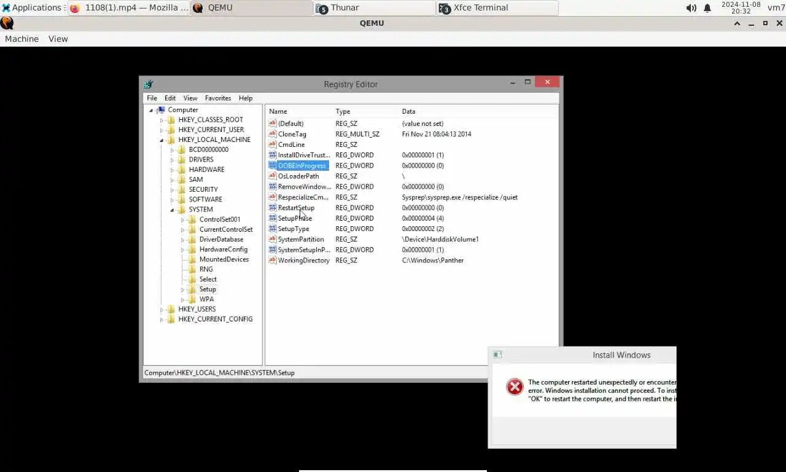Click the QEMU window logo icon

tap(7, 23)
